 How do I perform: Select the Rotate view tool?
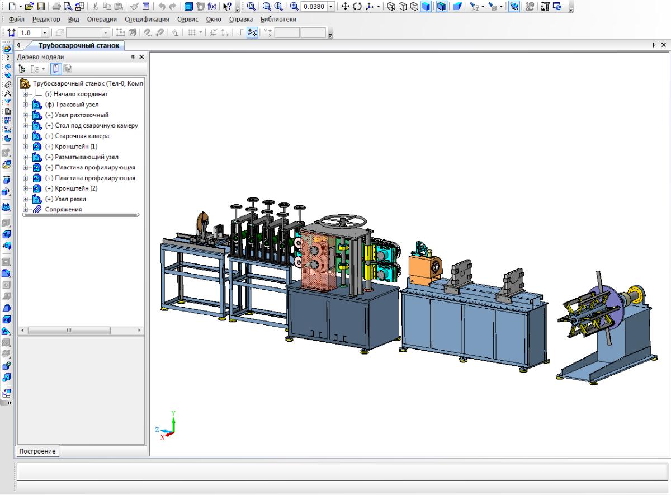(358, 7)
